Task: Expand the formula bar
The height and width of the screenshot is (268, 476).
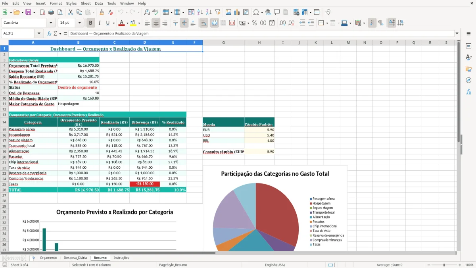Action: click(457, 33)
